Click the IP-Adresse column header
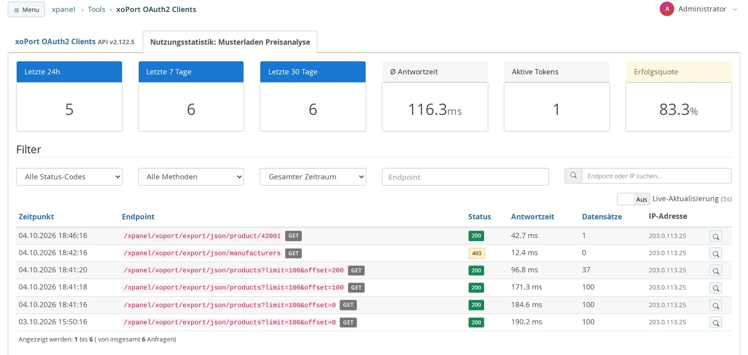Image resolution: width=748 pixels, height=355 pixels. [668, 216]
